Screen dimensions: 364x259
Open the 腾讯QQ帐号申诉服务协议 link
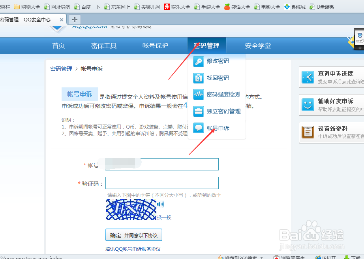click(133, 249)
